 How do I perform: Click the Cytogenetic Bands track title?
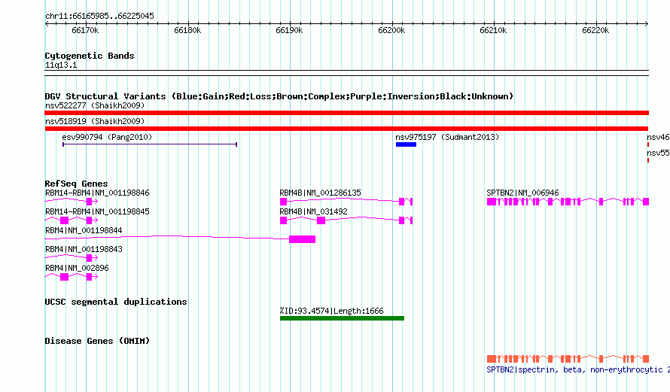click(90, 56)
